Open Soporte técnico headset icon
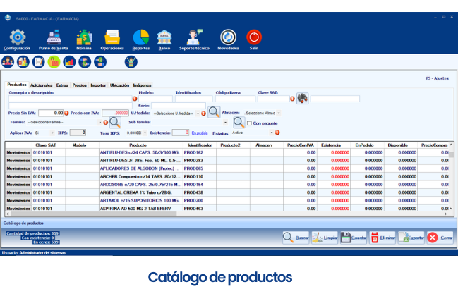The height and width of the screenshot is (301, 458). [x=194, y=37]
